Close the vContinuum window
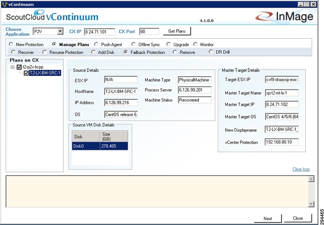 coord(313,4)
